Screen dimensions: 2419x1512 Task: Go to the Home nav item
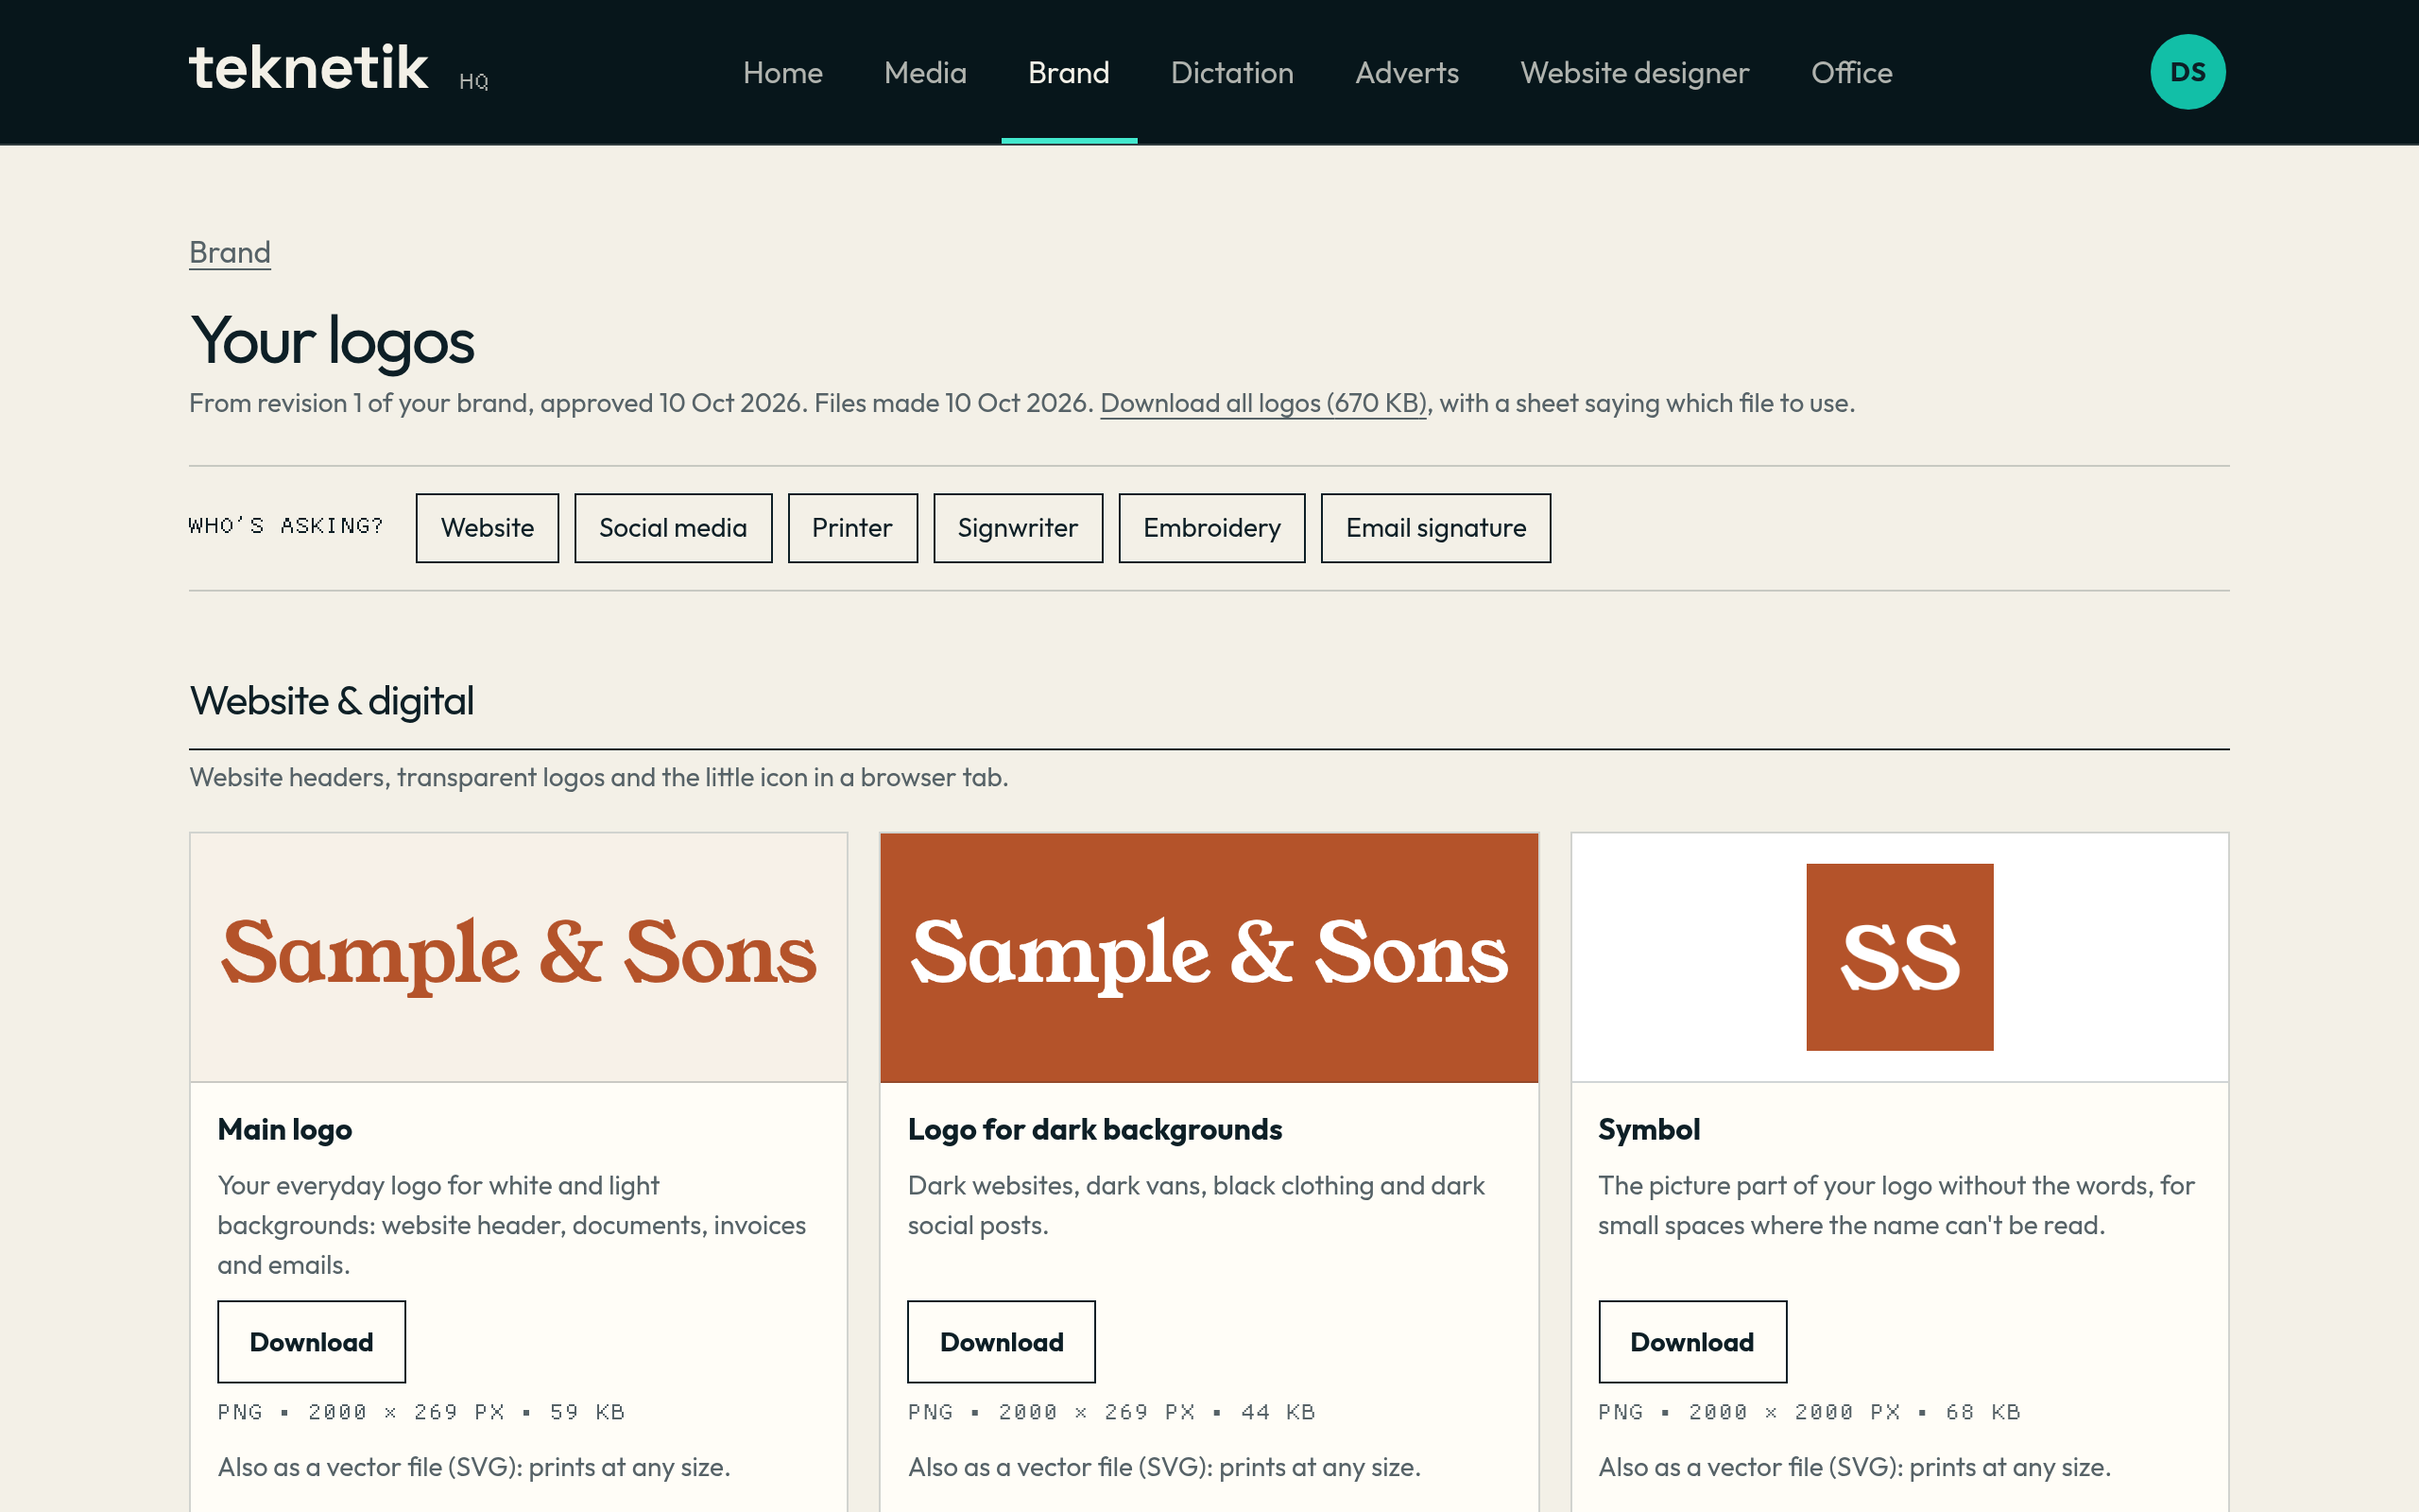click(782, 73)
